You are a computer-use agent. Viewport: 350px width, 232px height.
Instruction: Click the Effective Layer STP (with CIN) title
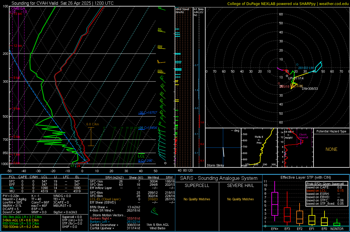pyautogui.click(x=306, y=177)
